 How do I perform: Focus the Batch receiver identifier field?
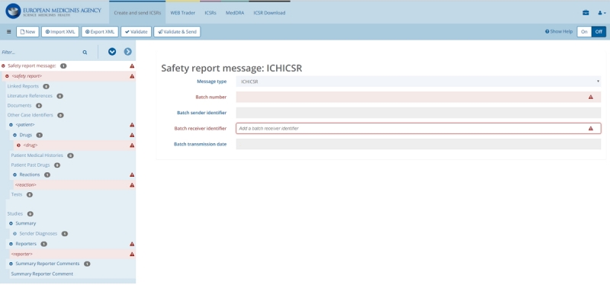coord(418,128)
